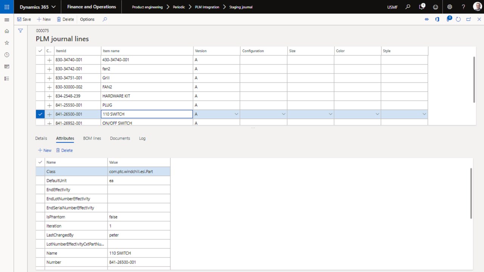
Task: Expand the navigation pane hamburger
Action: point(7,20)
